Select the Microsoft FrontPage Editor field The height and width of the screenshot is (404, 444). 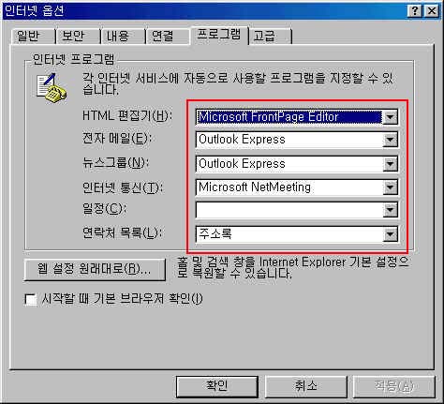(x=289, y=117)
